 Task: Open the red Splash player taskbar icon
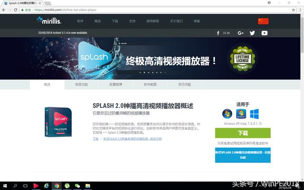click(x=36, y=186)
